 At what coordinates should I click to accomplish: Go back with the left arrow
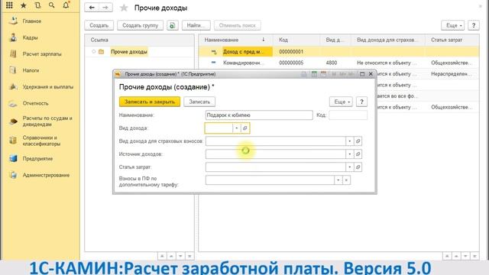[x=92, y=8]
